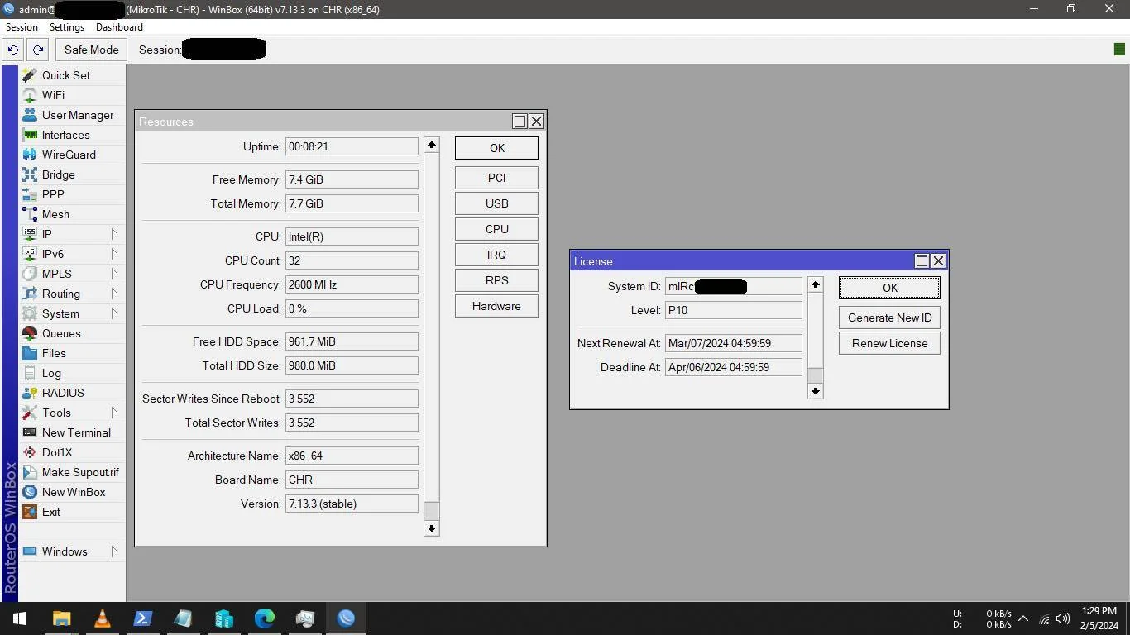Open the Hardware settings
1130x635 pixels.
coord(496,306)
